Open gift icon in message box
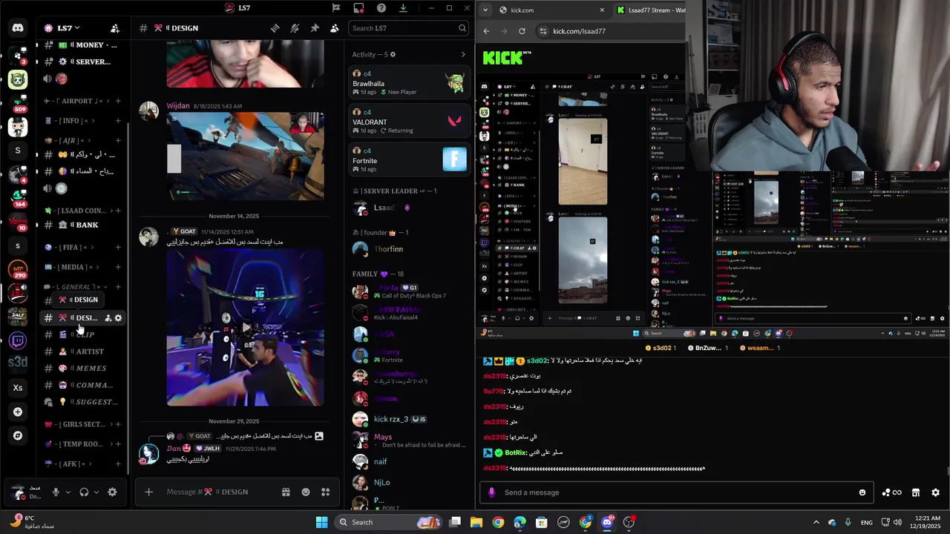 tap(286, 492)
